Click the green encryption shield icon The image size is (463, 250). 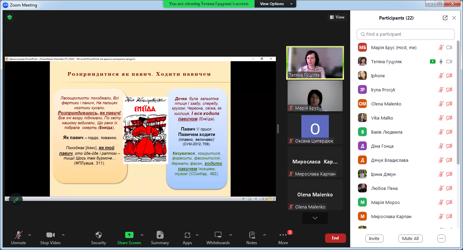tap(10, 17)
